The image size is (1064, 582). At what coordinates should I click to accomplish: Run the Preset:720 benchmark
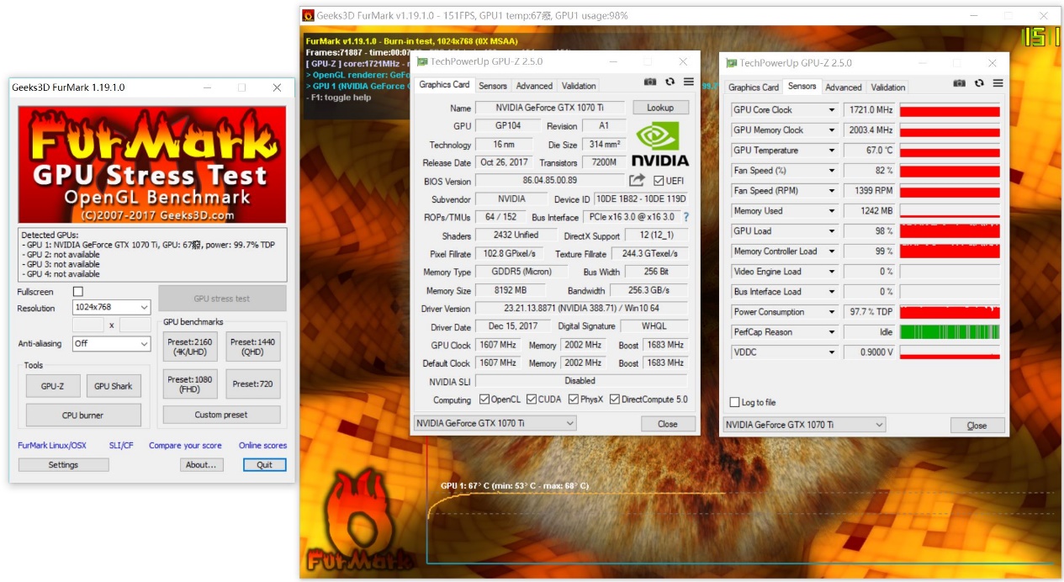[x=253, y=384]
